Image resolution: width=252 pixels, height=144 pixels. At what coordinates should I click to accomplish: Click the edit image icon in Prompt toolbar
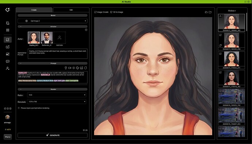(82, 68)
